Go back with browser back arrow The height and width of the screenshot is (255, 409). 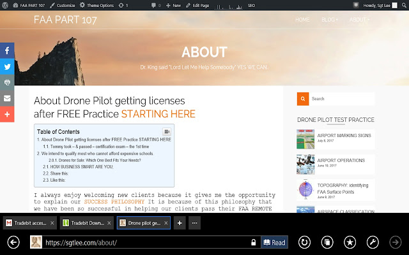click(13, 242)
